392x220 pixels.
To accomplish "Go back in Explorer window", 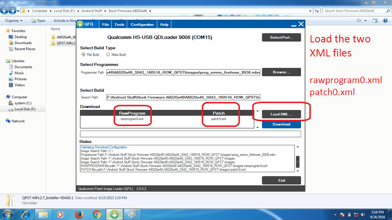I will click(4, 11).
